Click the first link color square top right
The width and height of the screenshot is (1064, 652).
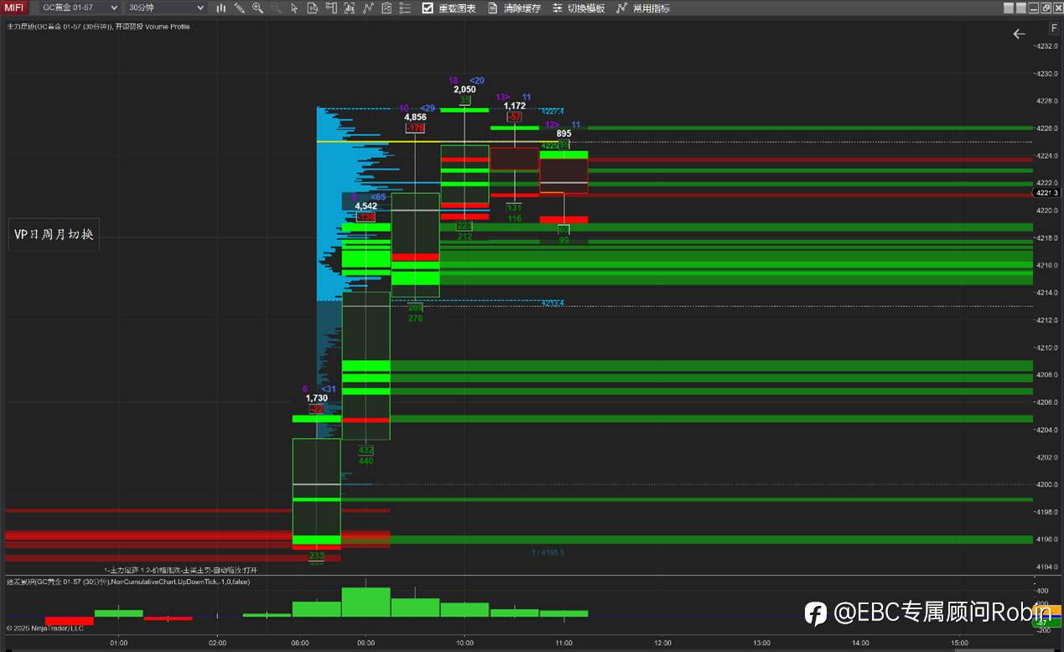pyautogui.click(x=1009, y=8)
